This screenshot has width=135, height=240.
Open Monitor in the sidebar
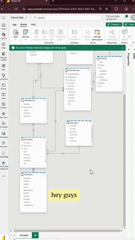3,105
